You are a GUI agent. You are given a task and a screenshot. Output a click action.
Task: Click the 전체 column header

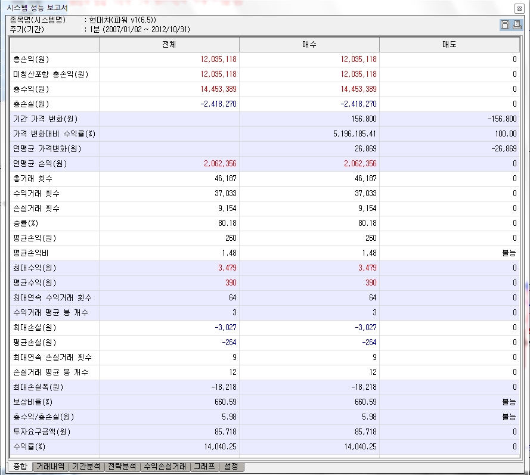(169, 45)
